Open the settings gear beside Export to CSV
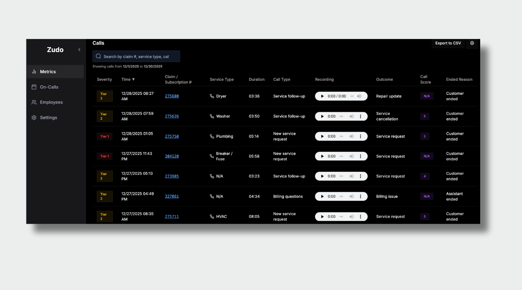522x290 pixels. coord(472,43)
